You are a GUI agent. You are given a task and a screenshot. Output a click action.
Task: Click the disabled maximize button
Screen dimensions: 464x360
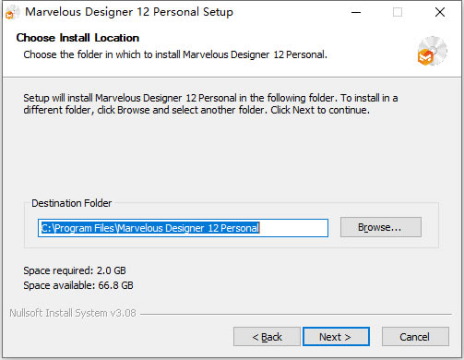click(x=398, y=12)
